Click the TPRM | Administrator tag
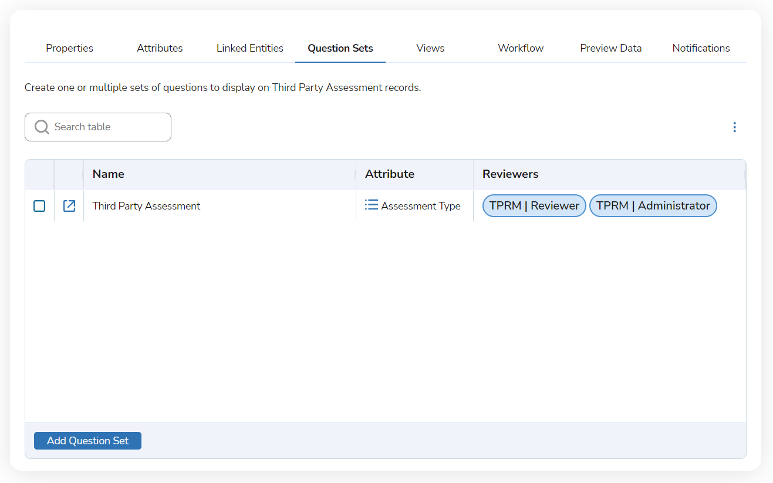Screen dimensions: 773x483 pos(653,205)
